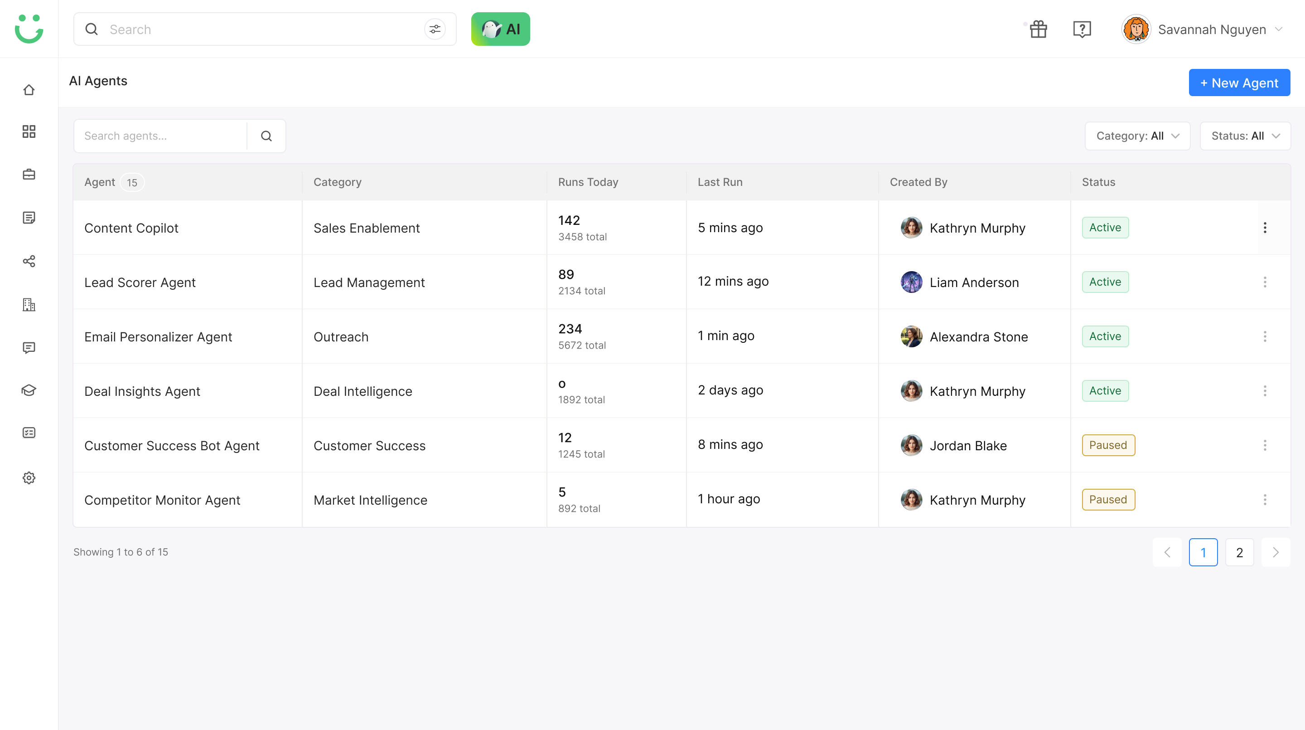Open the Home sidebar icon

pyautogui.click(x=29, y=90)
